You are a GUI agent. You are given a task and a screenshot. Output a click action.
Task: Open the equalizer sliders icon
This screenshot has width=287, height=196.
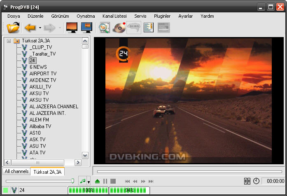point(247,181)
